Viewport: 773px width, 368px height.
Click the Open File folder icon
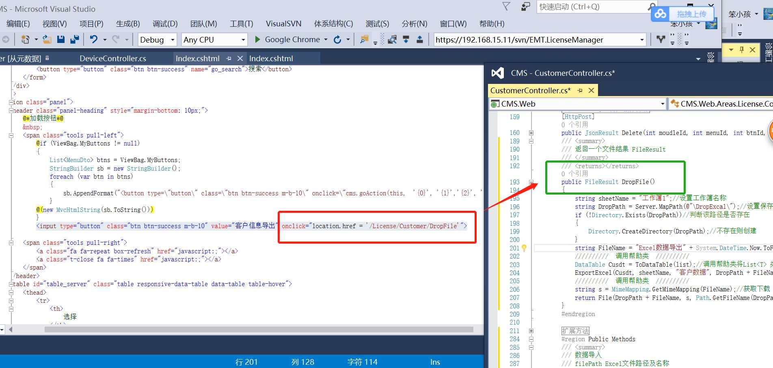pyautogui.click(x=47, y=39)
